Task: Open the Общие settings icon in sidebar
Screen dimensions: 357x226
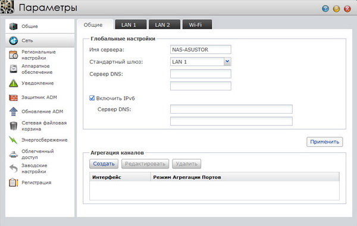Action: coord(13,26)
